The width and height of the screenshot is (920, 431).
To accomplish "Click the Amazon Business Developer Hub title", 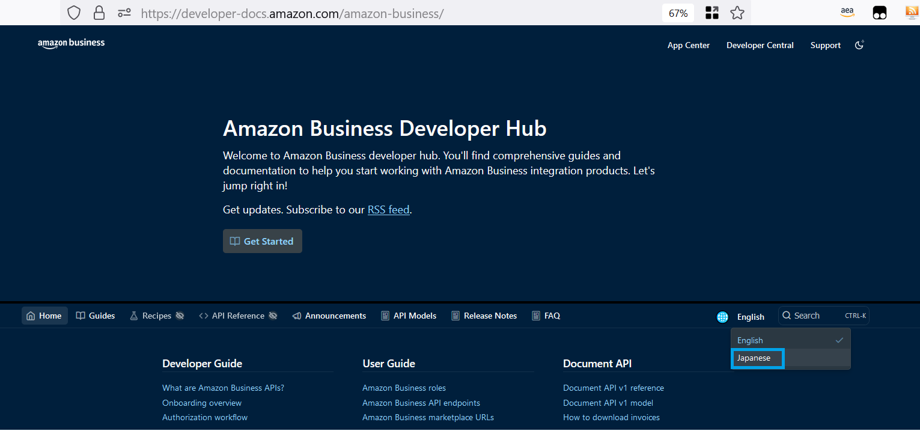I will pos(385,129).
